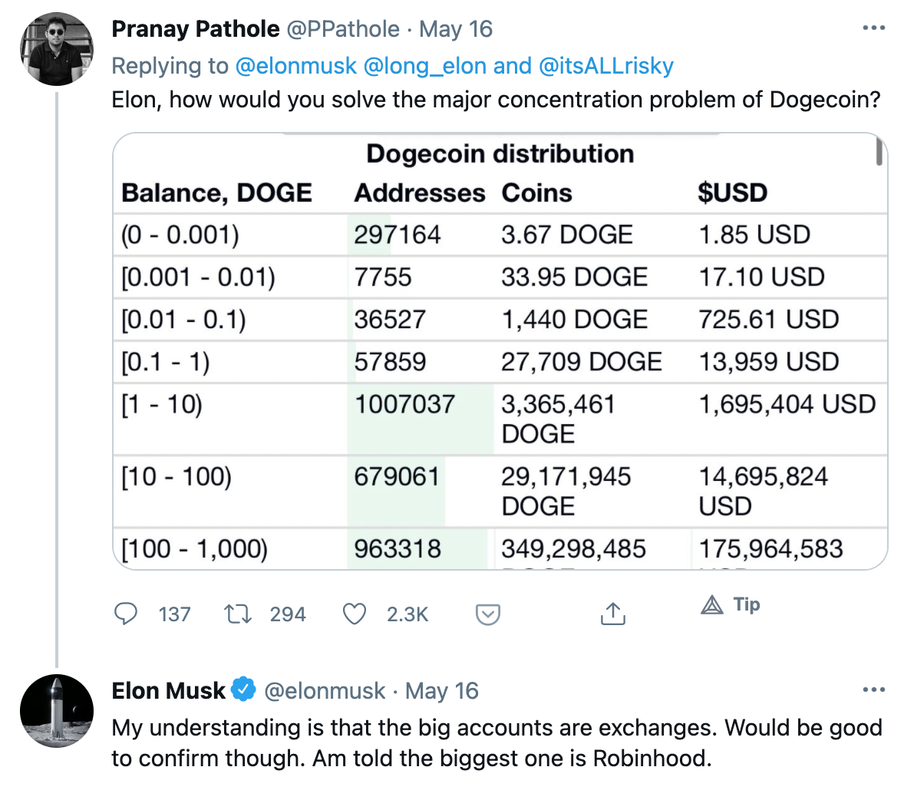Click Pranay Pathole's profile picture
This screenshot has height=790, width=904.
tap(57, 49)
